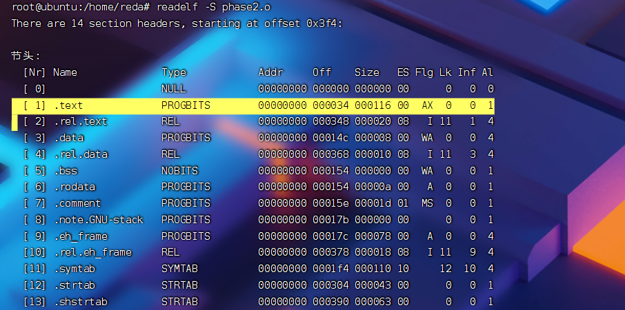Click the 'Flg' column header
Image resolution: width=625 pixels, height=310 pixels.
(424, 72)
